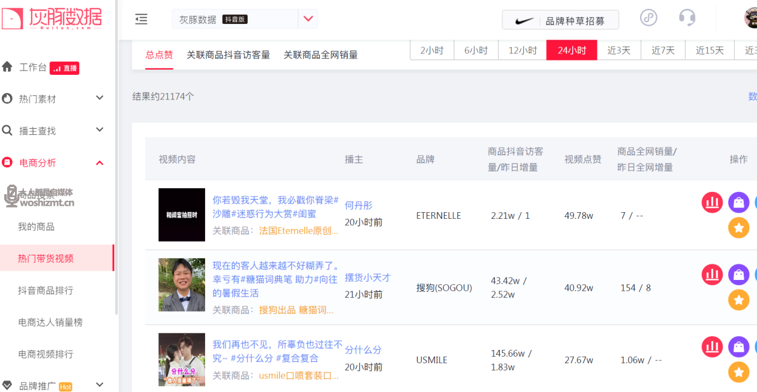
Task: Click red chart icon for USMILE row
Action: [x=713, y=346]
